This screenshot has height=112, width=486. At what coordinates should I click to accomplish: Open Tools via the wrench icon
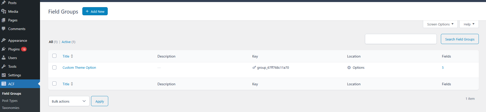(x=4, y=66)
